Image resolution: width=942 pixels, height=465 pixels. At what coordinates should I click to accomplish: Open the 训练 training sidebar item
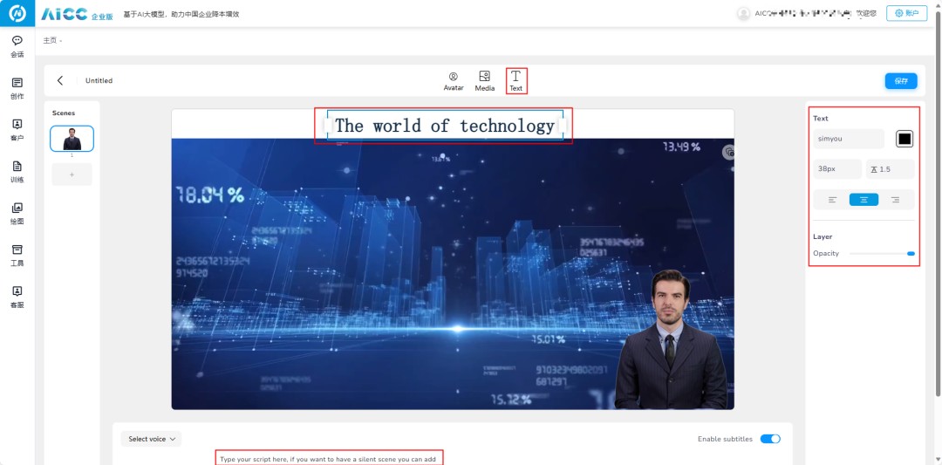pyautogui.click(x=17, y=172)
